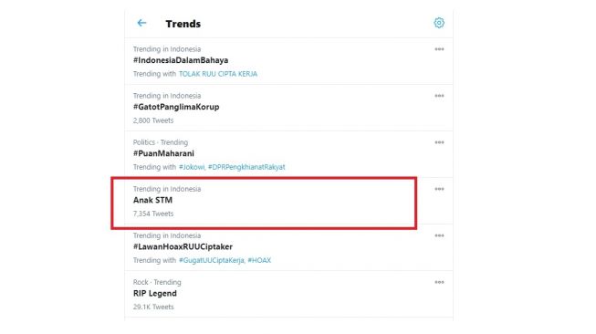Open the #LawanHoaxRUUCiptaker trending topic

click(183, 247)
